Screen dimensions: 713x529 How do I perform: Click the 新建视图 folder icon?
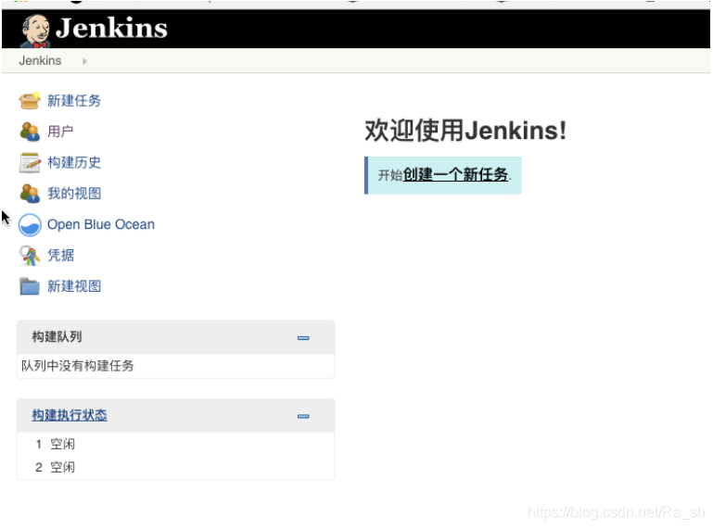click(30, 286)
